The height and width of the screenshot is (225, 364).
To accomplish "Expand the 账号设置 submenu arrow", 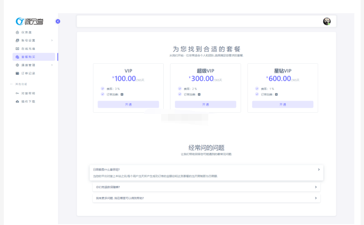I will pyautogui.click(x=52, y=40).
